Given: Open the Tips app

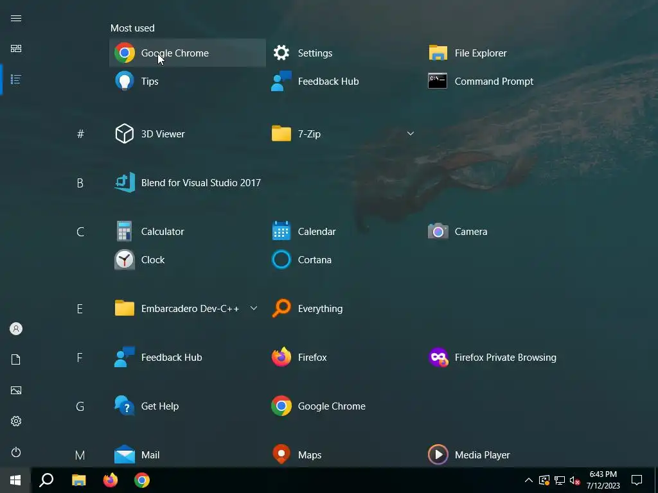Looking at the screenshot, I should 188,82.
